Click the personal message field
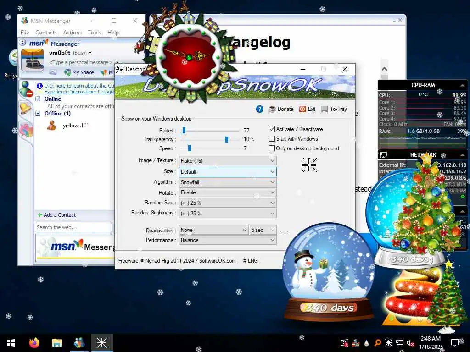Screen dimensions: 470x352 pyautogui.click(x=80, y=62)
